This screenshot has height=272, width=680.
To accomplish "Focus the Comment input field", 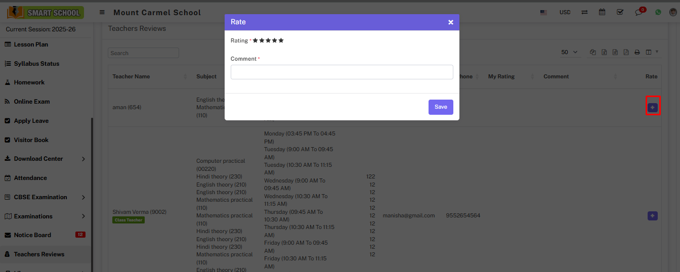I will [x=342, y=72].
